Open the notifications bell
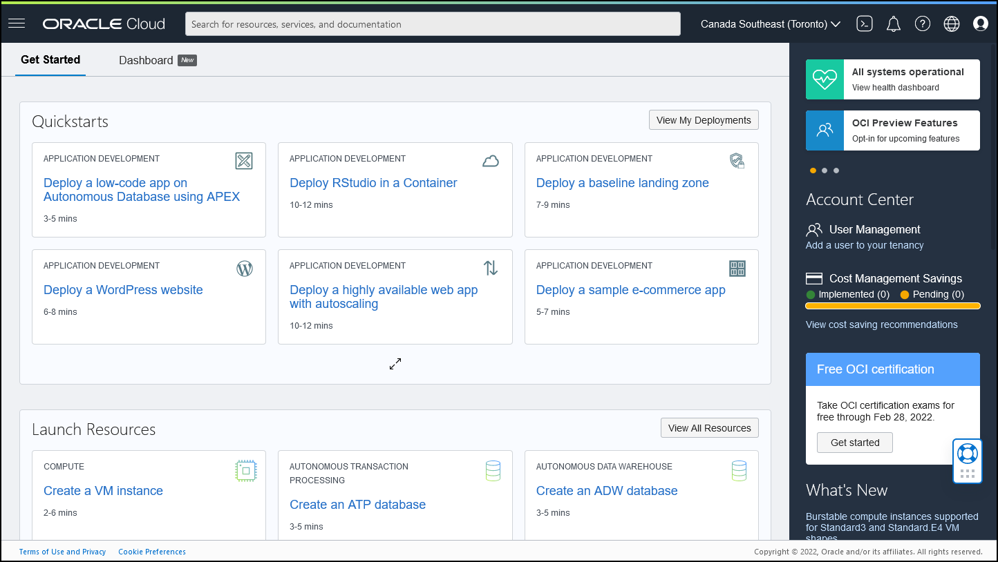 [893, 23]
